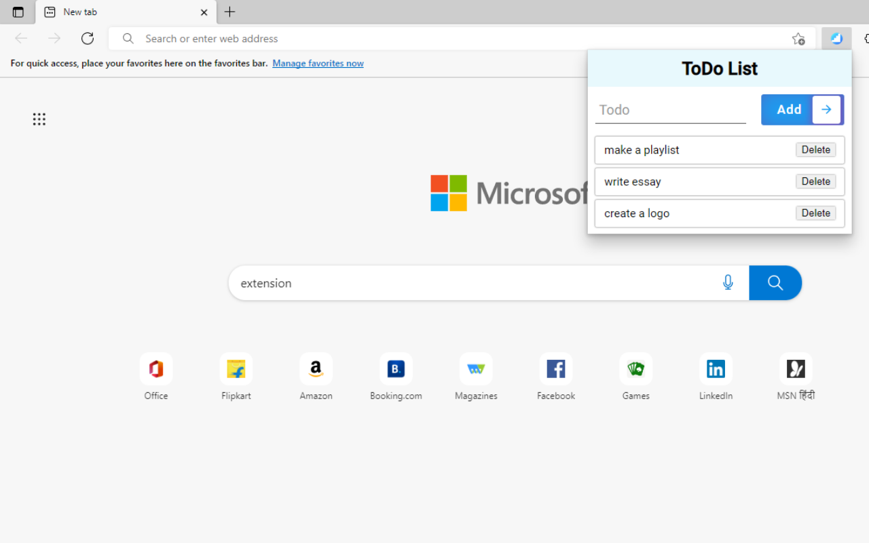Viewport: 869px width, 543px height.
Task: Add this page to favorites star icon
Action: point(798,39)
